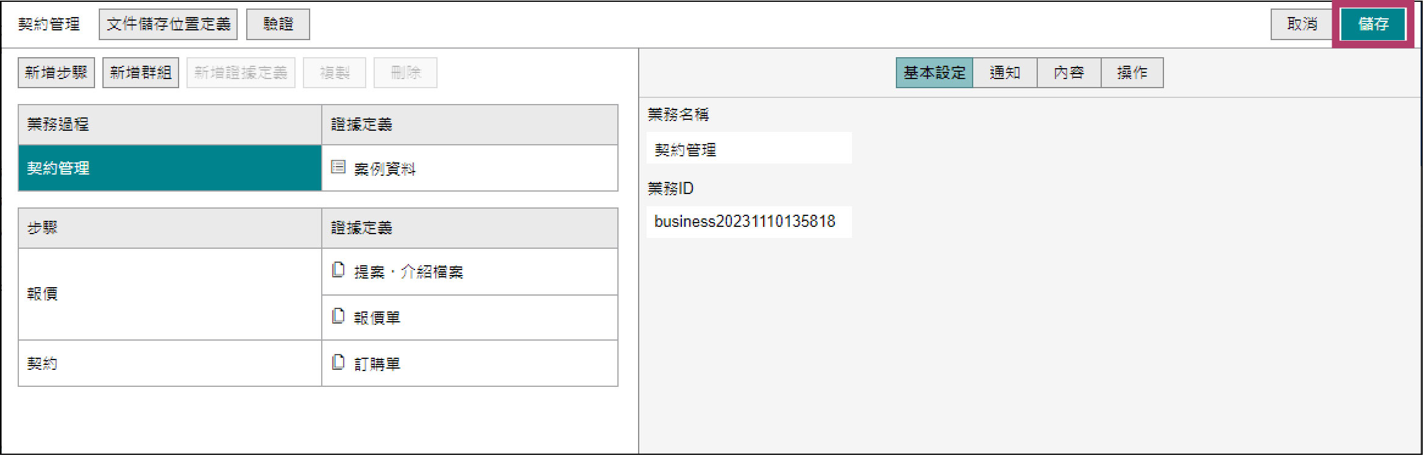
Task: Add a new group with 新增群組
Action: click(141, 73)
